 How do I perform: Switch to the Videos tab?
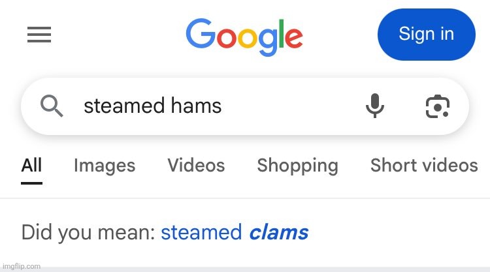[x=196, y=165]
